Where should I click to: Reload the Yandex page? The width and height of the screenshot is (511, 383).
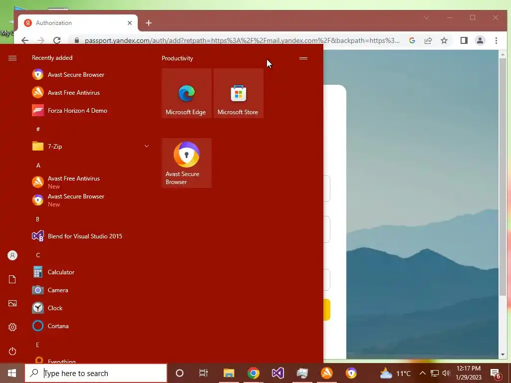[x=57, y=40]
